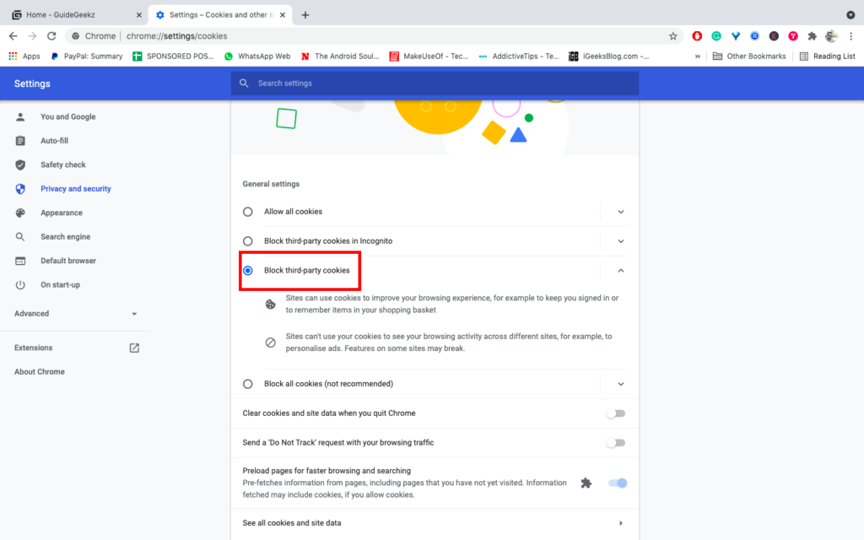The width and height of the screenshot is (864, 540).
Task: Select Block third-party cookies in Incognito
Action: 248,241
